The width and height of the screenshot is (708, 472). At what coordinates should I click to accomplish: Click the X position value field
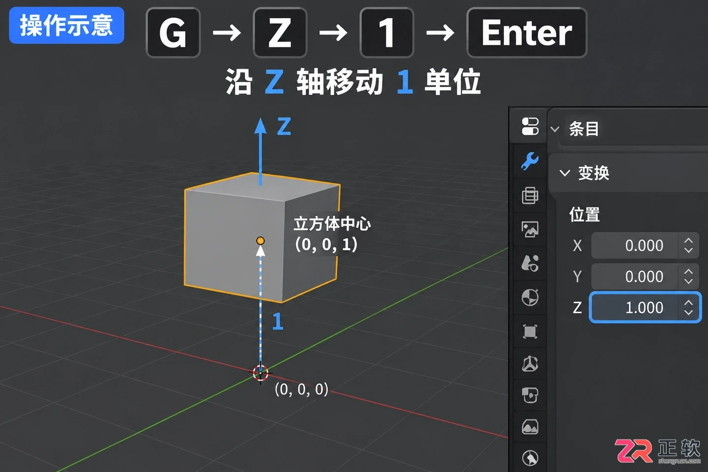click(x=645, y=245)
